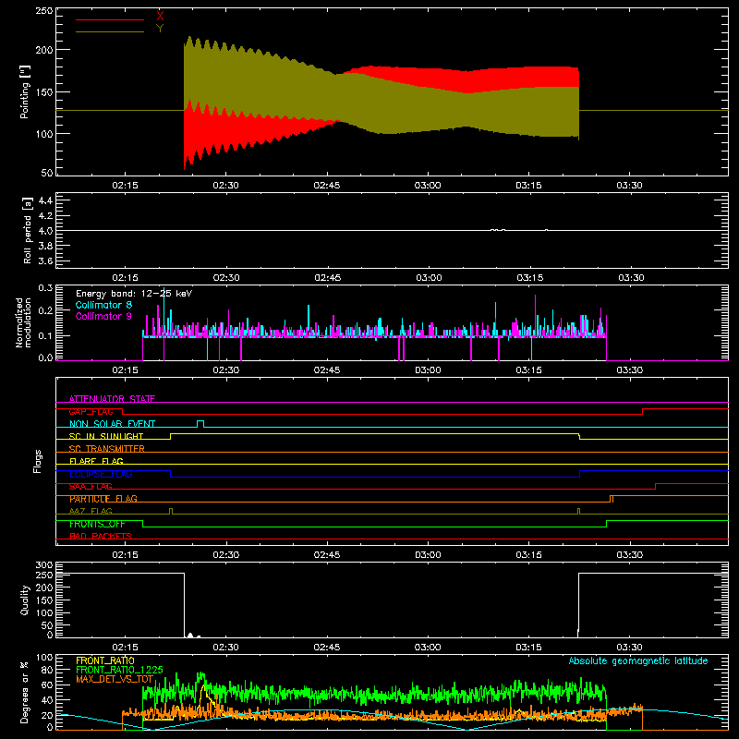The width and height of the screenshot is (739, 739).
Task: Click the 03:30 label under Quality plot
Action: click(x=630, y=648)
